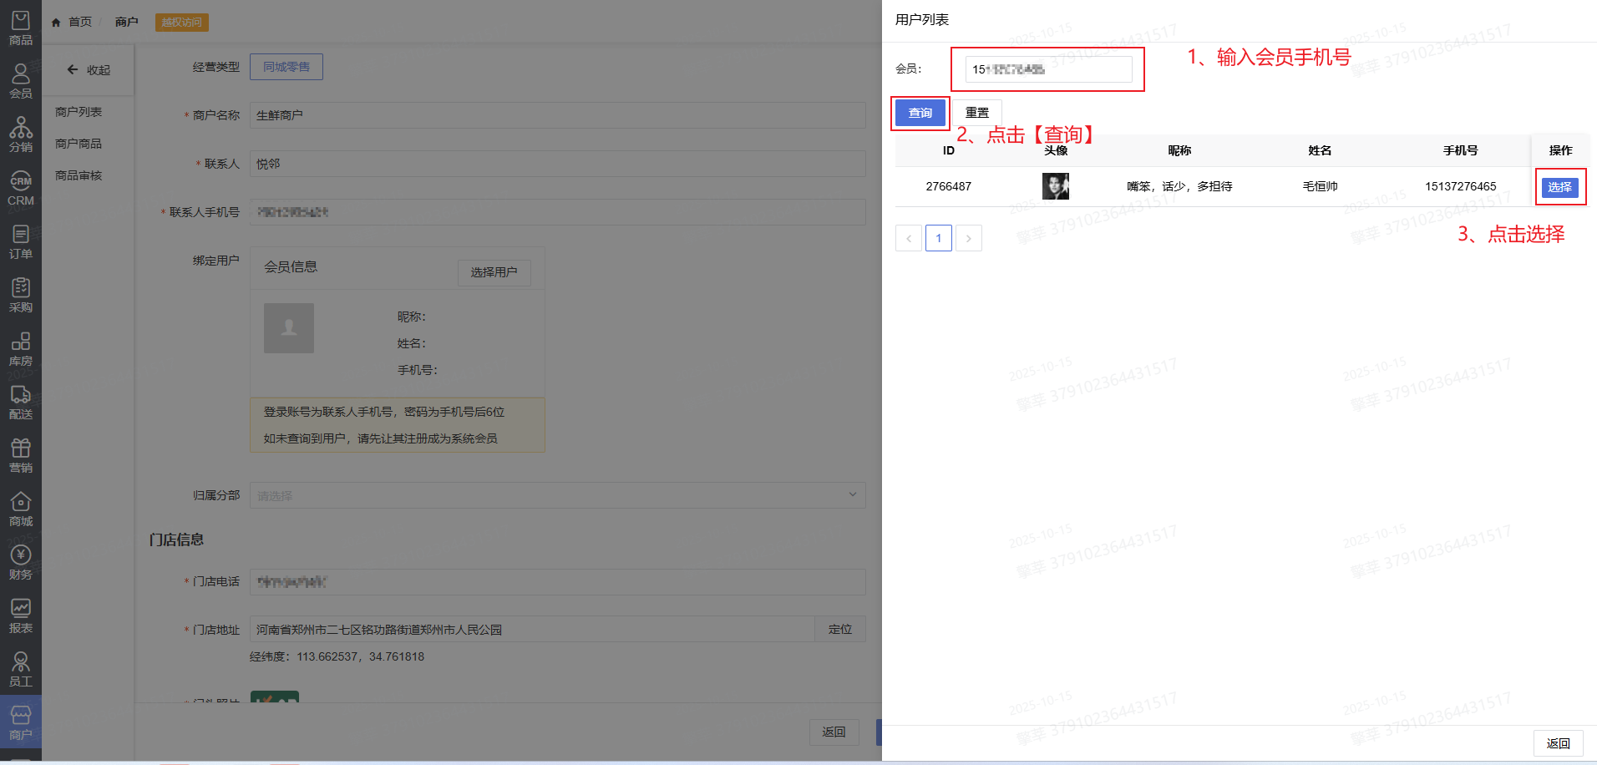Open the 采购 purchasing sidebar icon
The width and height of the screenshot is (1597, 765).
point(21,295)
